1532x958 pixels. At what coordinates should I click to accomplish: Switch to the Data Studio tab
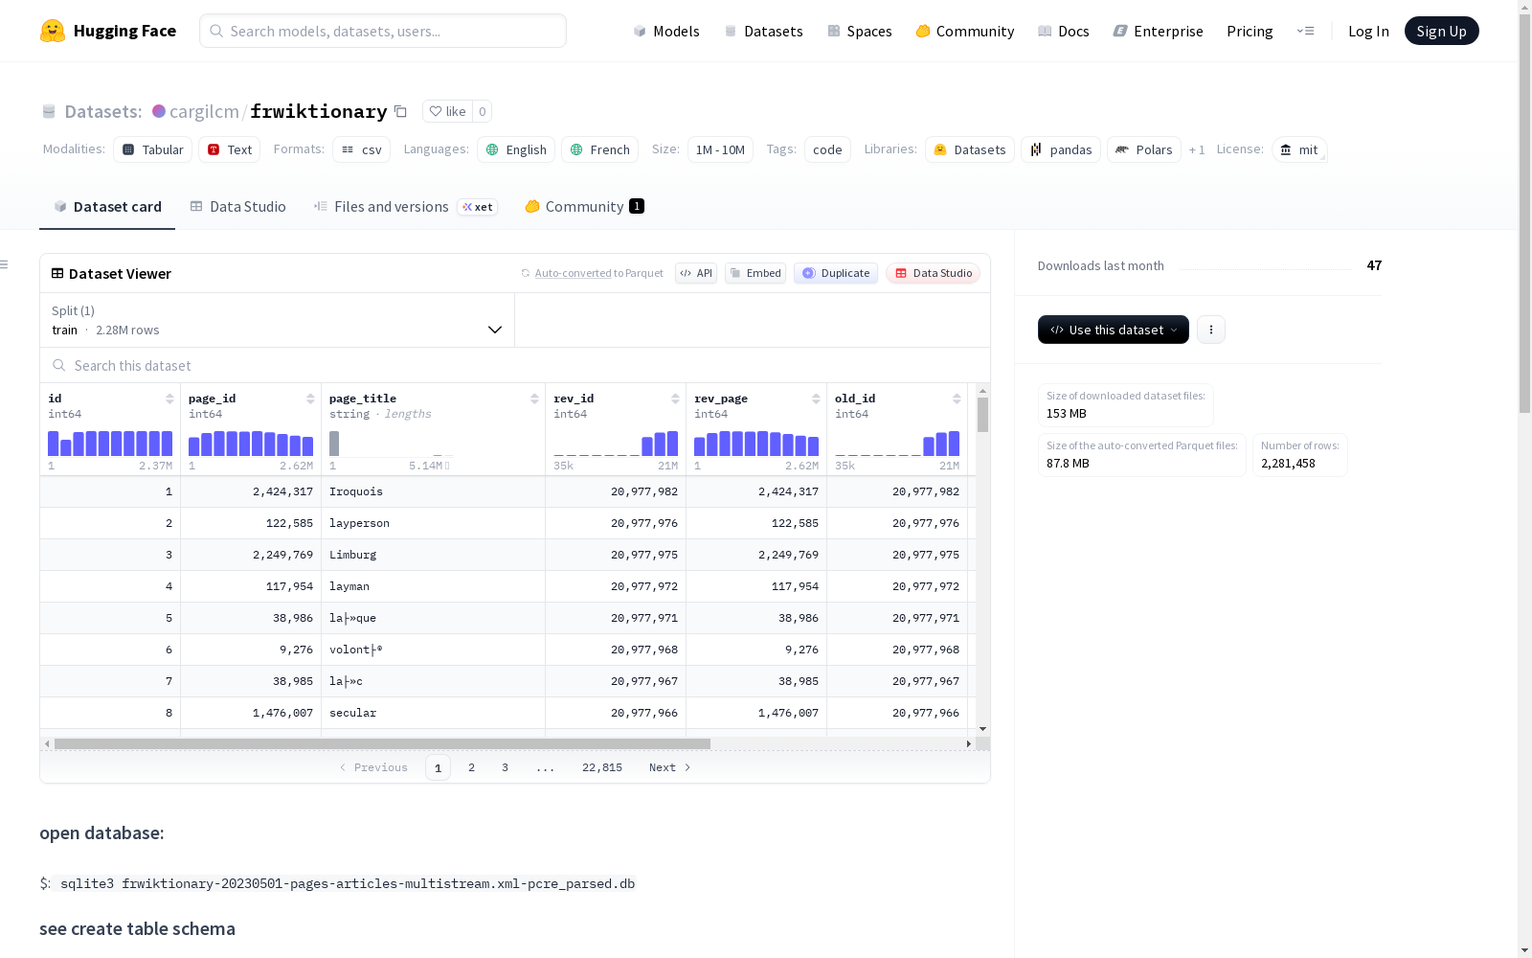point(237,207)
